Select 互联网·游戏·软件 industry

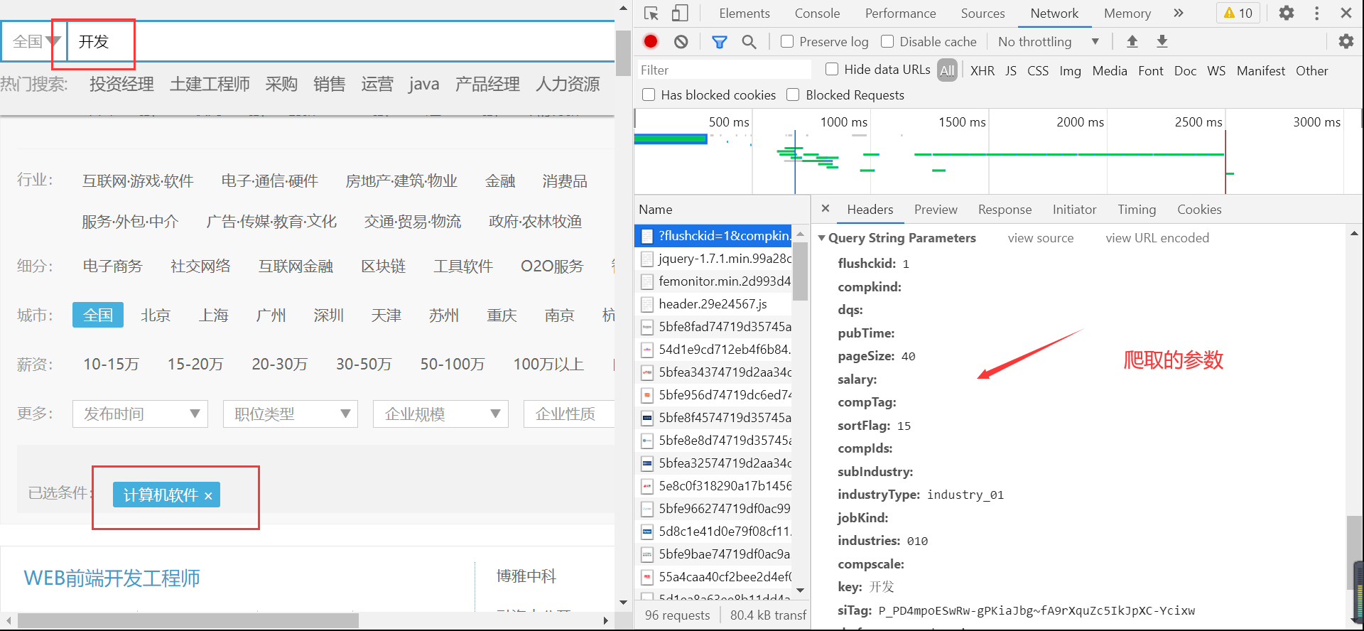click(138, 181)
